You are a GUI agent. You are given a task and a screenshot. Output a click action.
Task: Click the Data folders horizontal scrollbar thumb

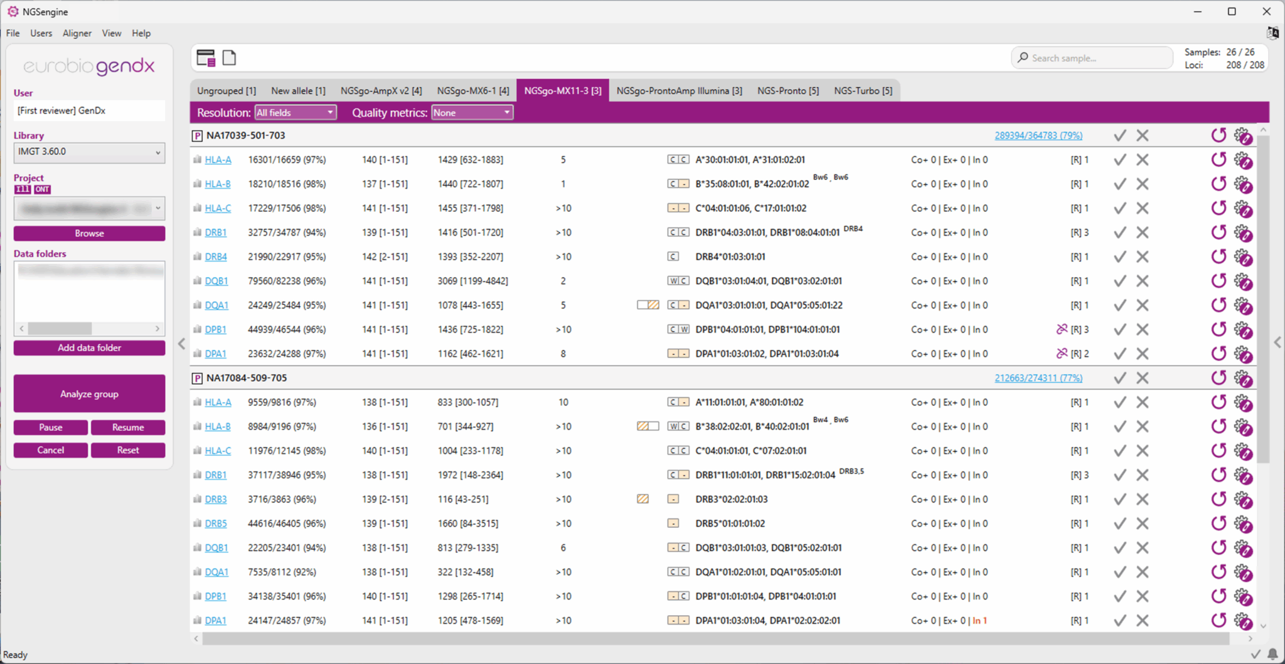60,329
